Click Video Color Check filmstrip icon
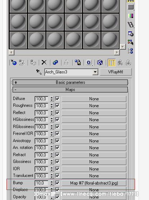The width and height of the screenshot is (149, 200). 131,24
